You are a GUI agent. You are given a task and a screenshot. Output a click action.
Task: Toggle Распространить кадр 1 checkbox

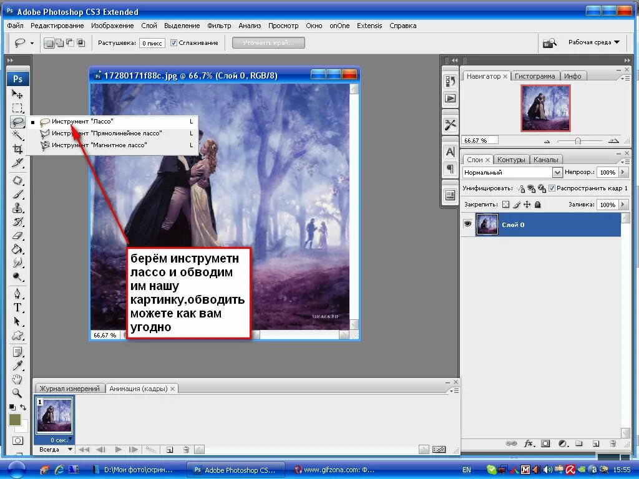coord(552,188)
